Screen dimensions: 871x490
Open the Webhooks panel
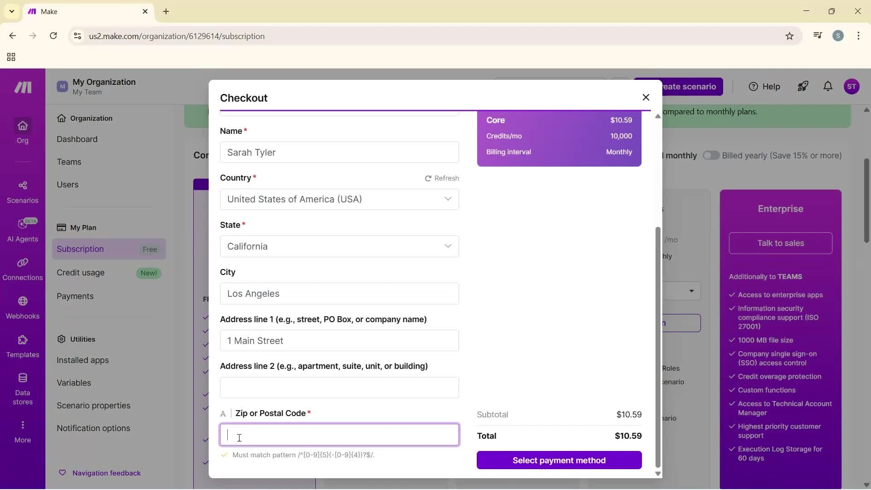tap(22, 308)
